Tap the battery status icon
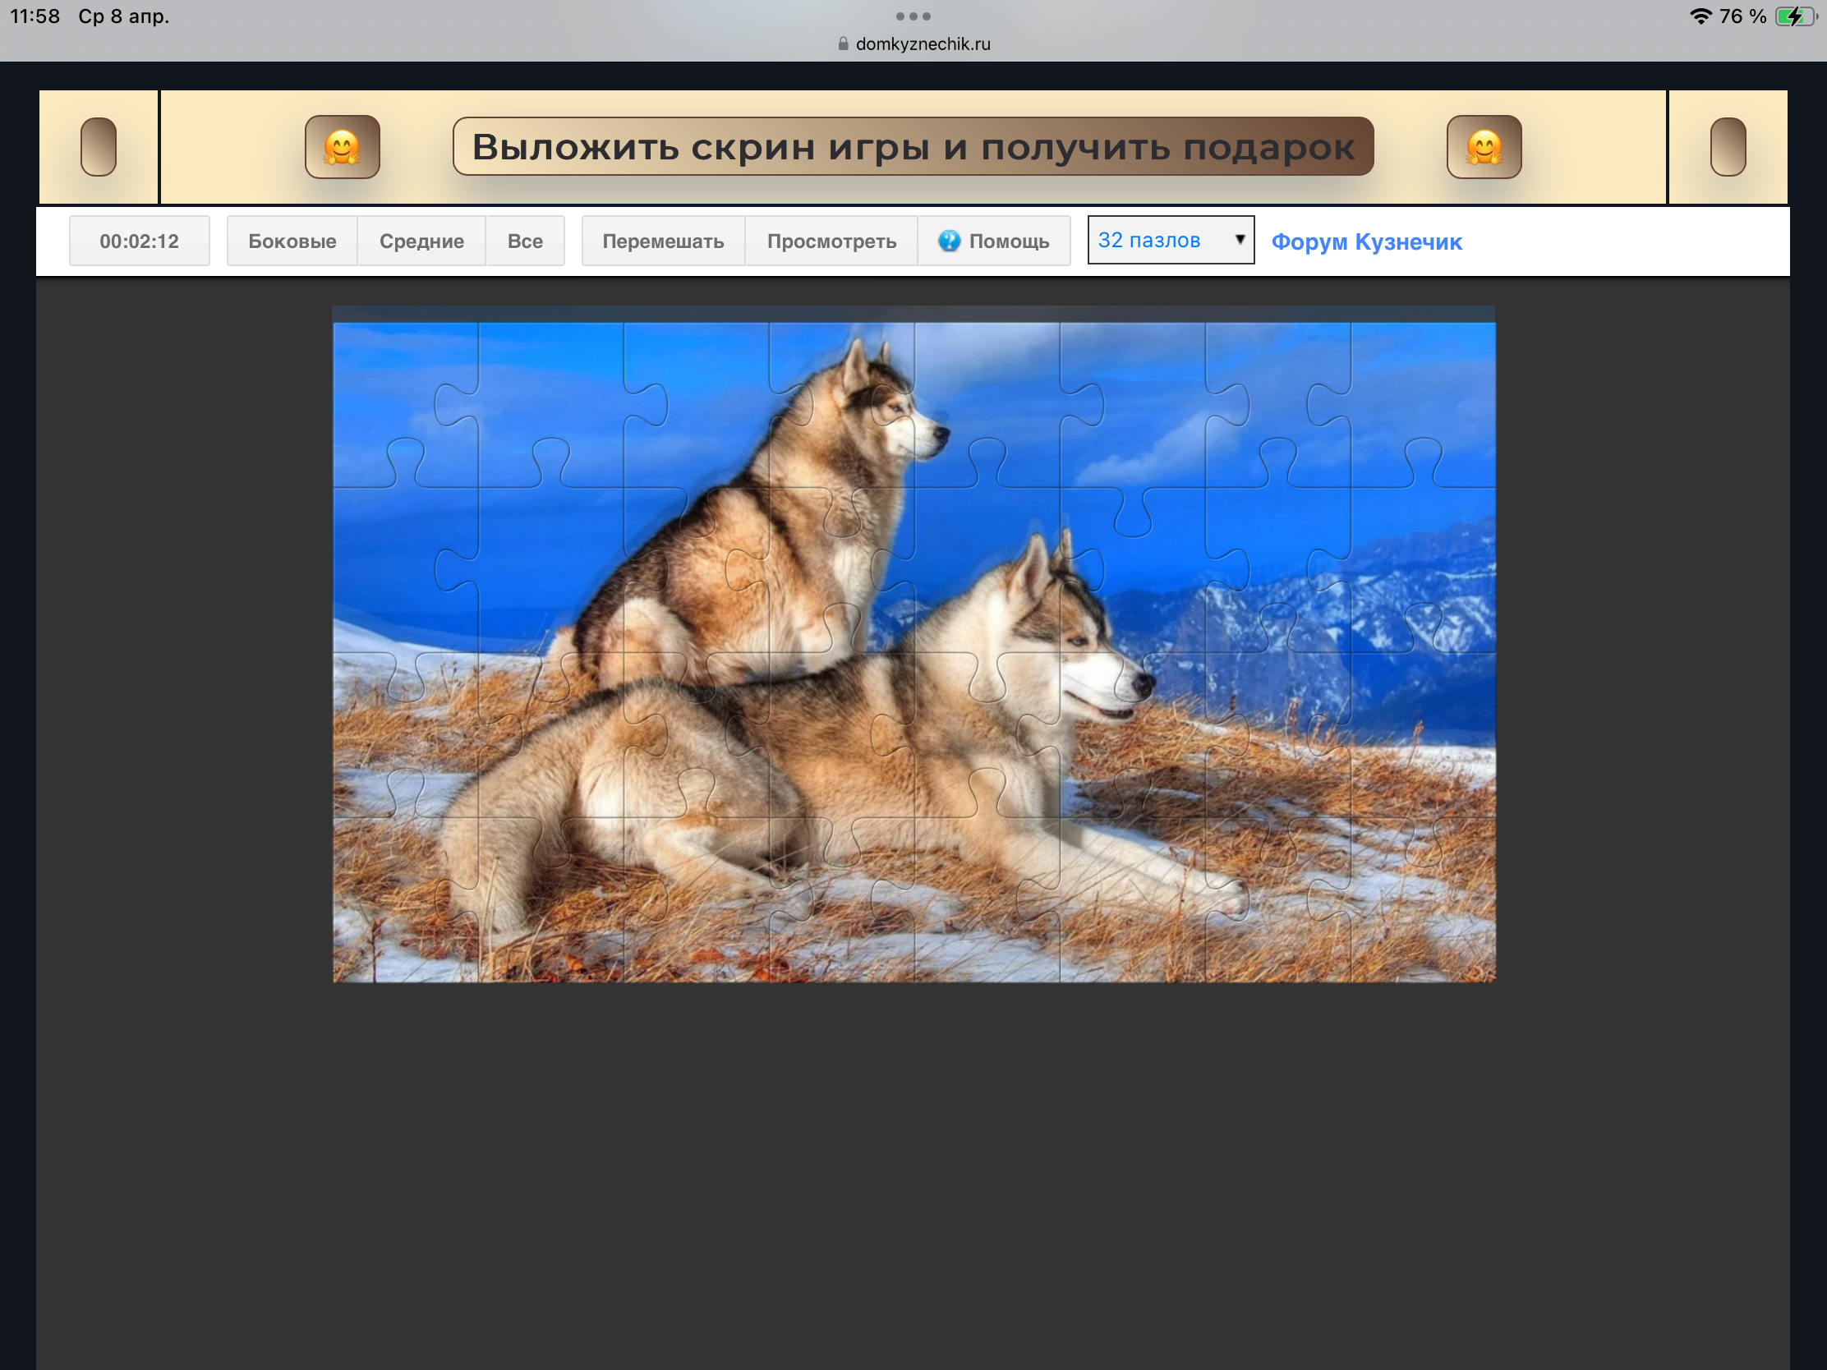This screenshot has height=1370, width=1827. point(1794,16)
